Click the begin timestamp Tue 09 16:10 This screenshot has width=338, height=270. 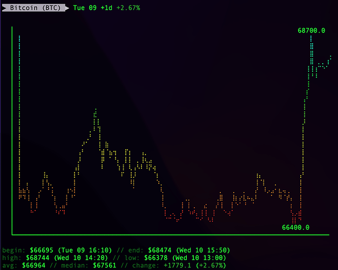point(78,251)
